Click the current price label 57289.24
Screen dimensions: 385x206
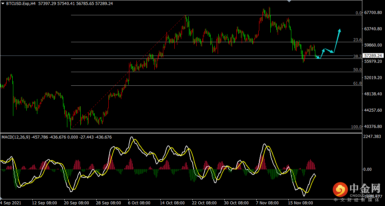click(373, 56)
